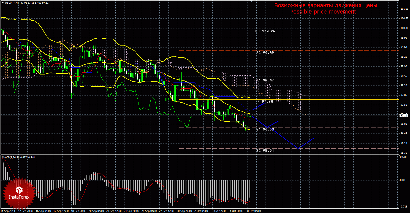Image resolution: width=410 pixels, height=213 pixels.
Task: Click the S1 96.68 support label
Action: click(x=265, y=129)
